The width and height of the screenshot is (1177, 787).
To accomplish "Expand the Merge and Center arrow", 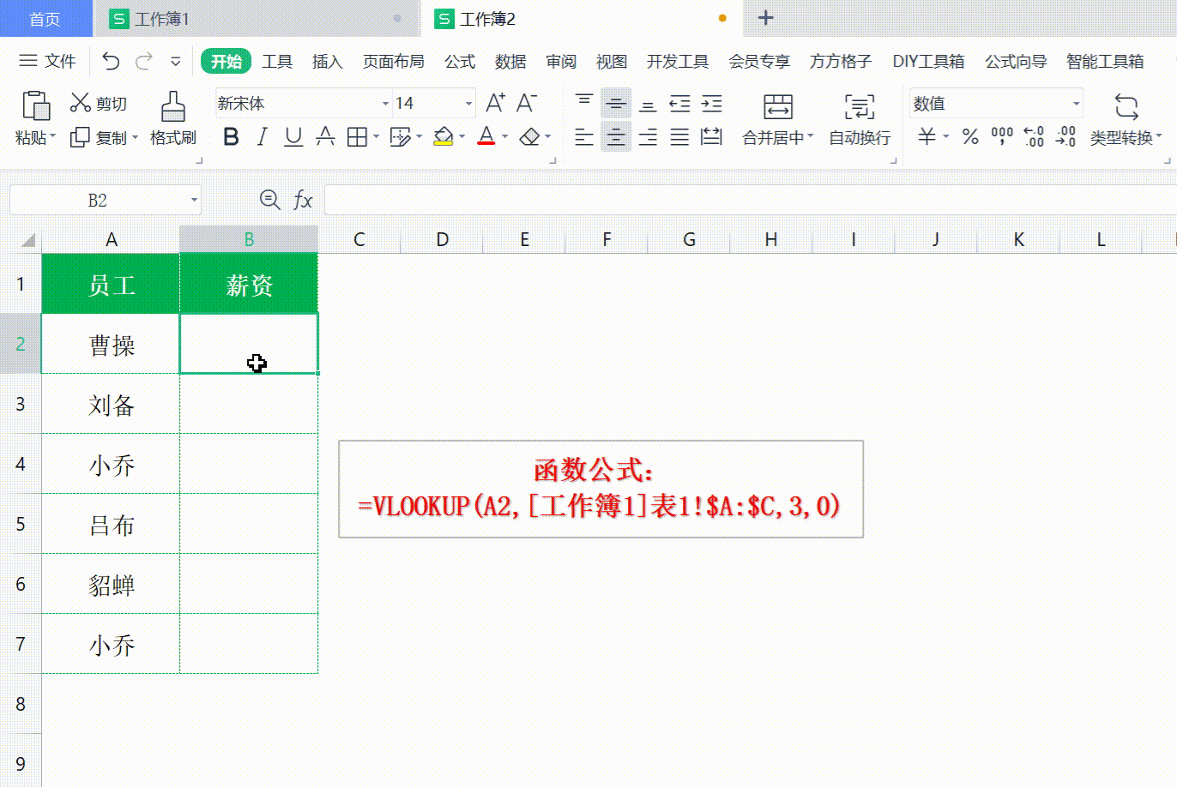I will tap(810, 137).
